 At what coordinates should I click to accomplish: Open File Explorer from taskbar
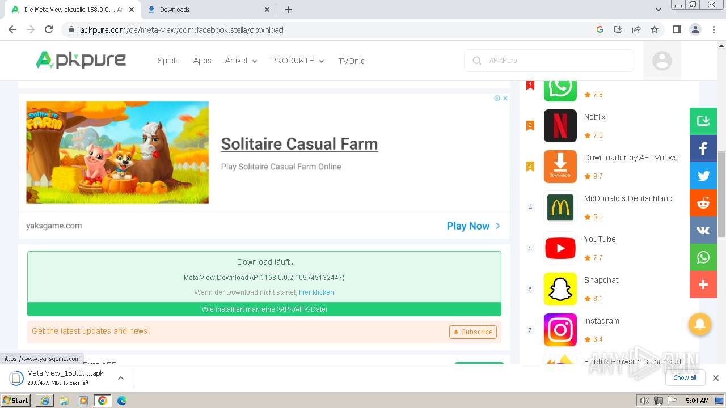64,400
